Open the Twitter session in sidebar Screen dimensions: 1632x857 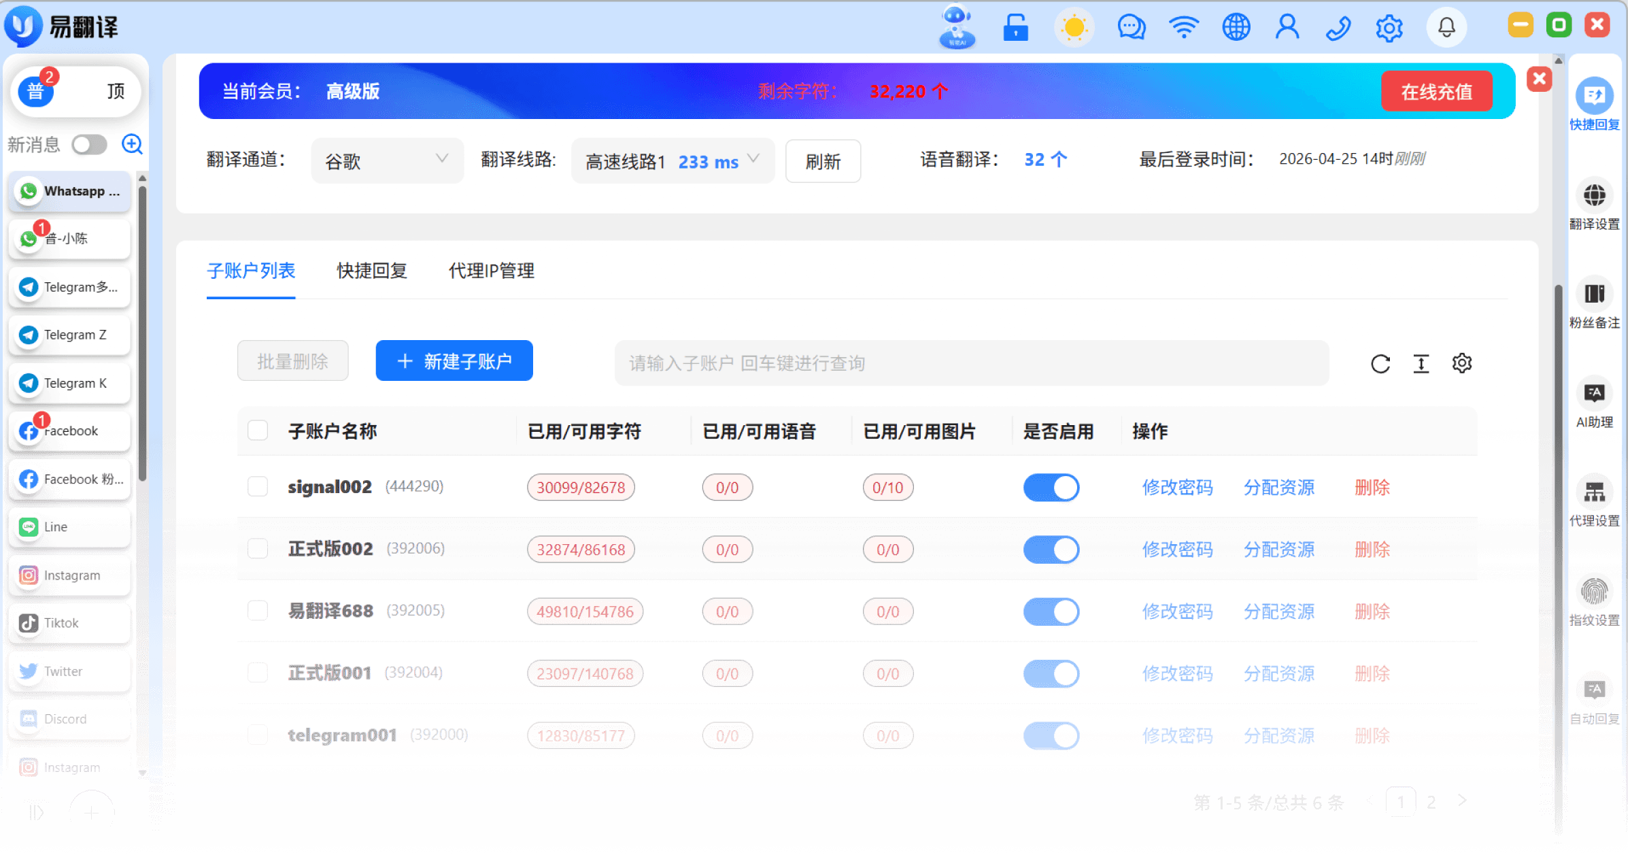(70, 671)
